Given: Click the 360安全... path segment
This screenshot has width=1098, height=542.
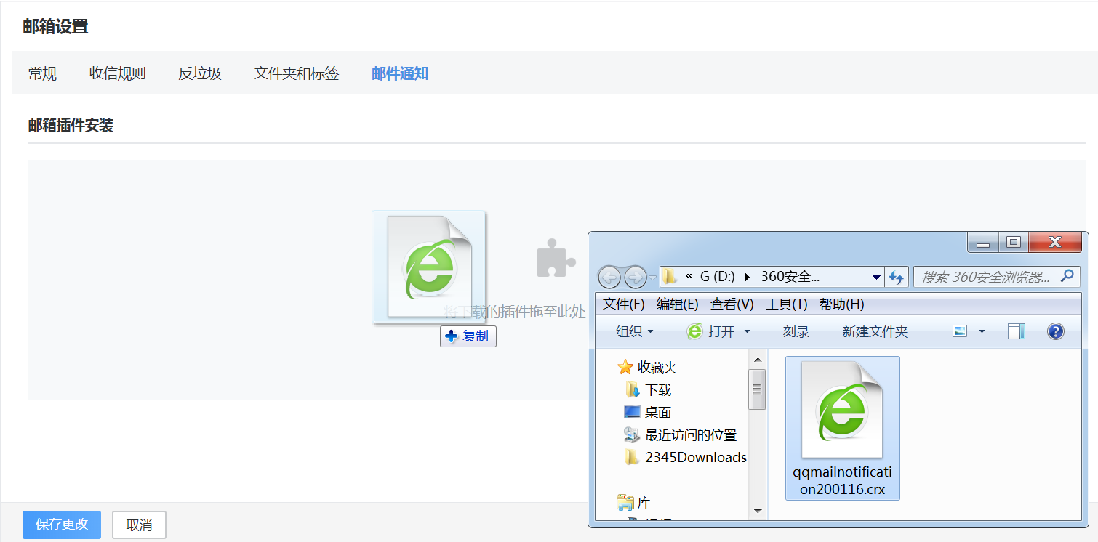Looking at the screenshot, I should 790,277.
